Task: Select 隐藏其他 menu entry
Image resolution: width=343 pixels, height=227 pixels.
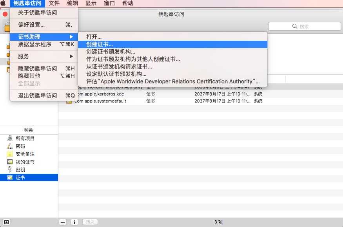Action: click(44, 76)
